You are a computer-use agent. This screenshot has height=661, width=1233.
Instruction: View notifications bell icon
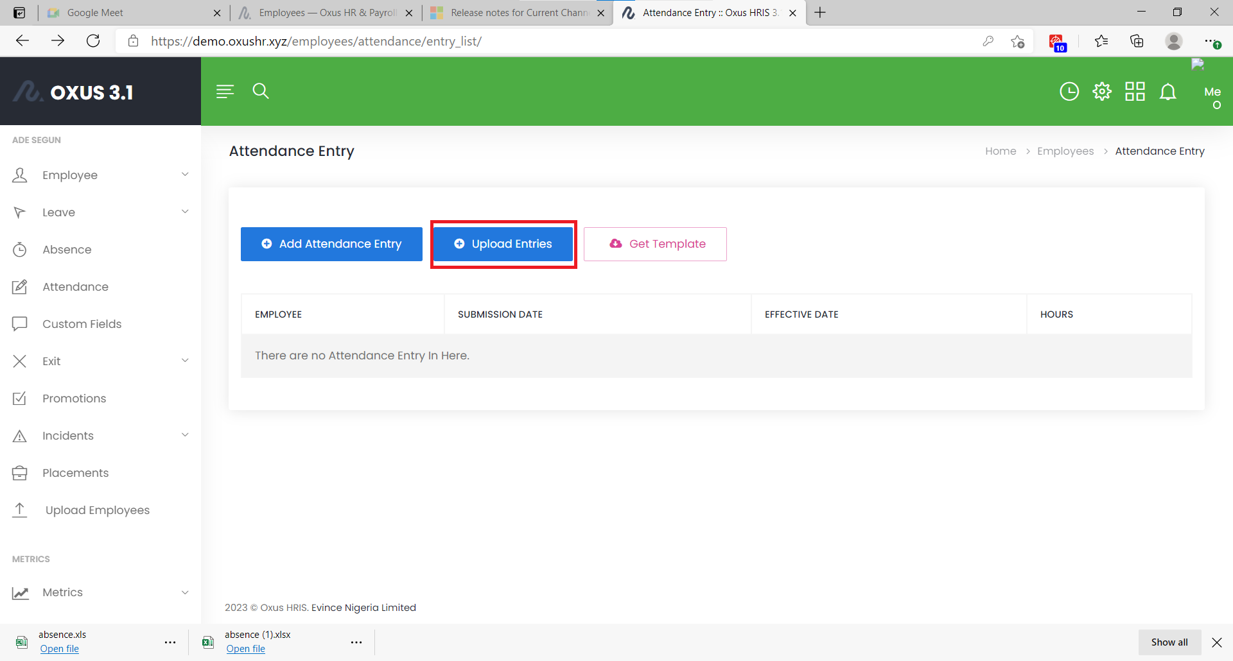1168,92
